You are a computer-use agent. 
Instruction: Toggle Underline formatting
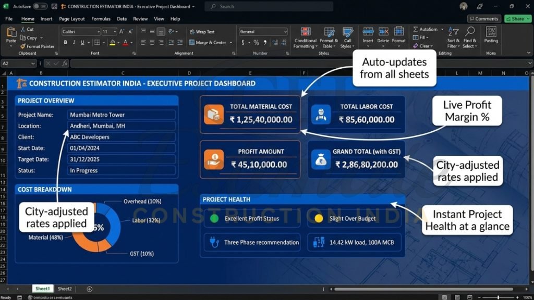coord(82,43)
